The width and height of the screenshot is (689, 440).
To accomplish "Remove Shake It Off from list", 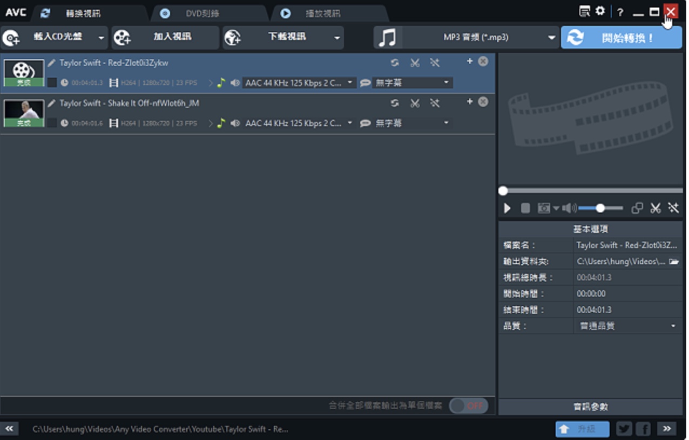I will click(x=483, y=102).
